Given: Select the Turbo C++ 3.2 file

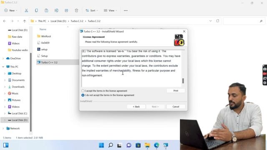Looking at the screenshot, I should pos(47,62).
